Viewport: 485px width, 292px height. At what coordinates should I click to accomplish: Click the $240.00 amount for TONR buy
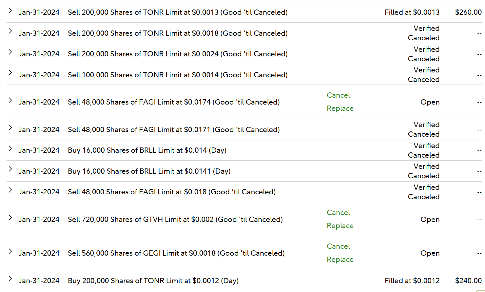[468, 281]
